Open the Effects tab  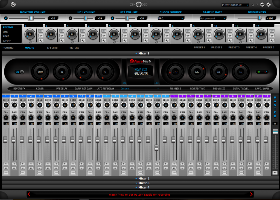pyautogui.click(x=52, y=48)
